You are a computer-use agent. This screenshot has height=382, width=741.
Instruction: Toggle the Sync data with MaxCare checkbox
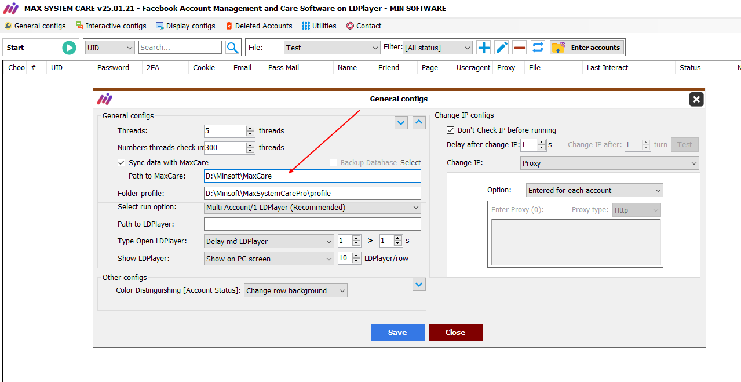(x=122, y=163)
